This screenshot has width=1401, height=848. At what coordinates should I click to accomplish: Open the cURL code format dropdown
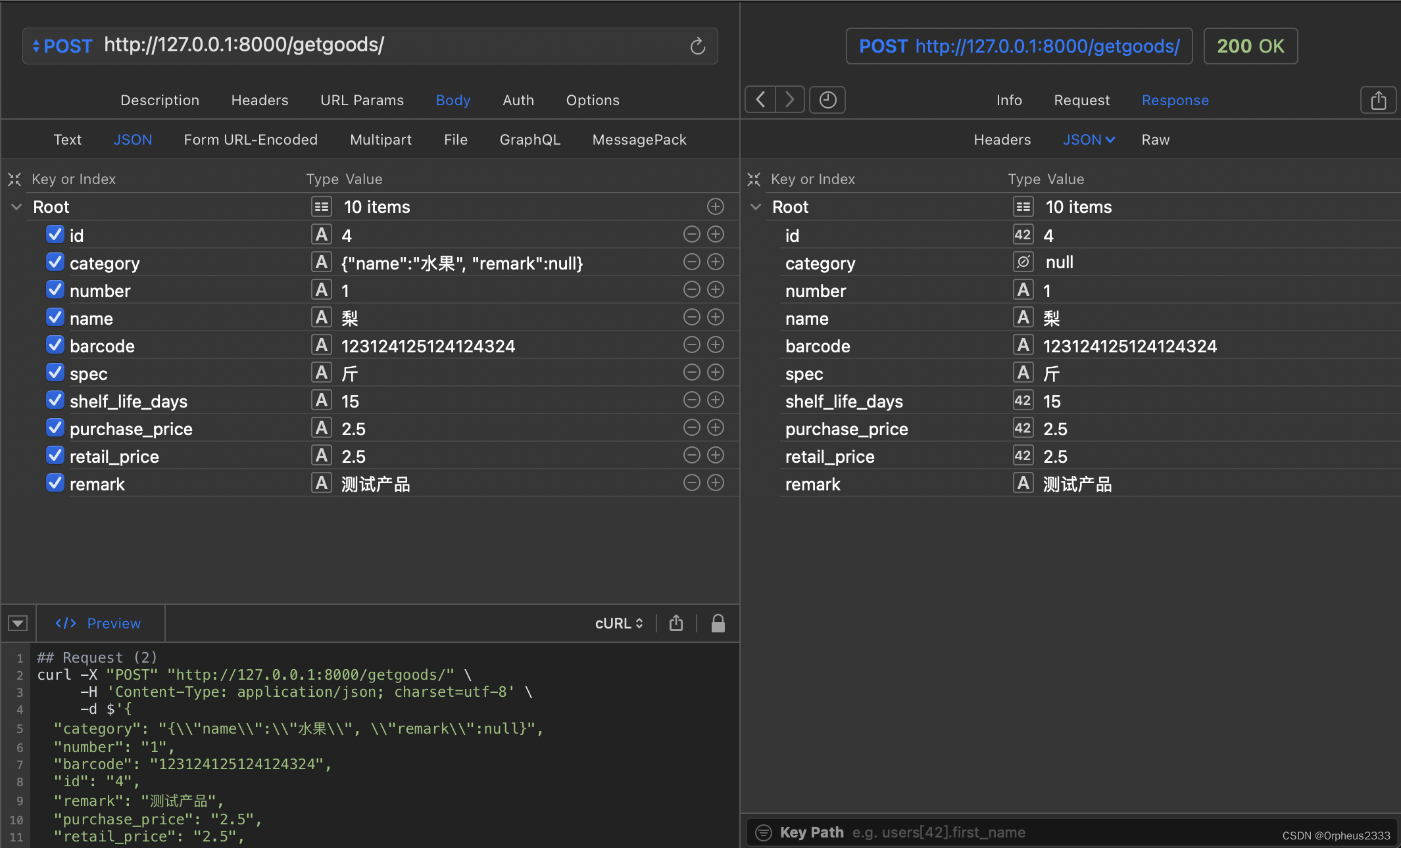coord(618,623)
